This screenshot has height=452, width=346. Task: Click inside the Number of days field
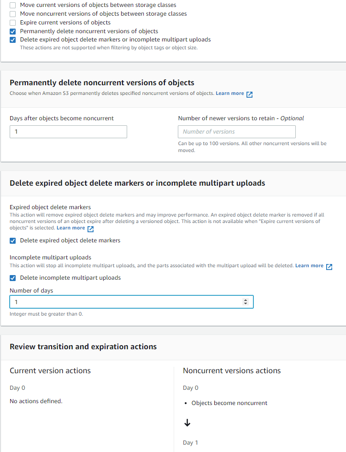[x=124, y=302]
